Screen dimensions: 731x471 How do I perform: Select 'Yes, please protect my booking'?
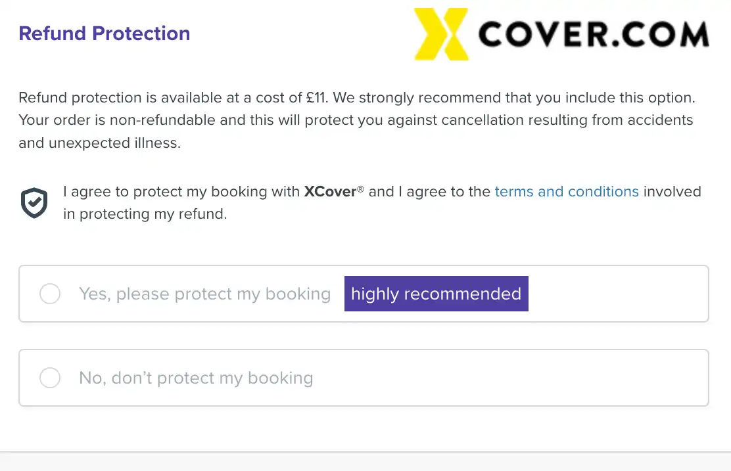[x=204, y=294]
